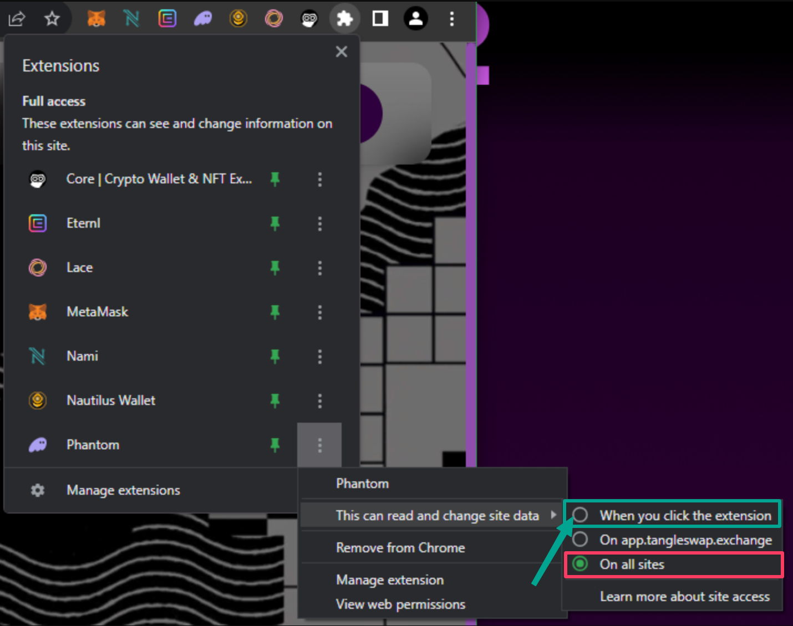Click the Phantom extension name in list

click(x=93, y=445)
